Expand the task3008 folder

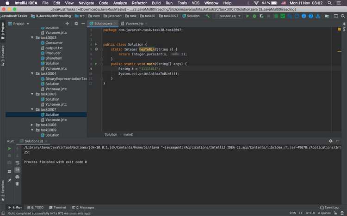[x=32, y=125]
